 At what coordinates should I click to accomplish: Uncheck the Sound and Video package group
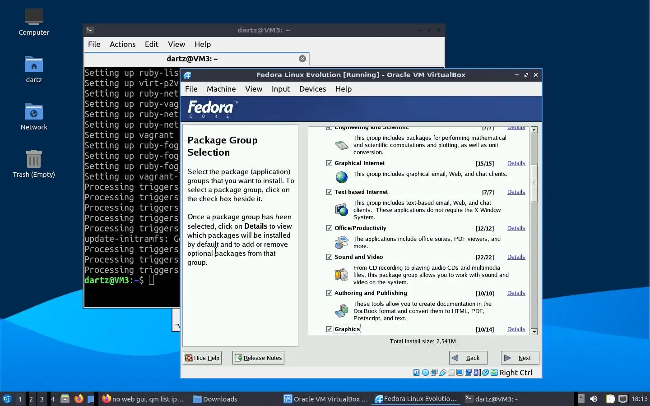click(x=329, y=257)
